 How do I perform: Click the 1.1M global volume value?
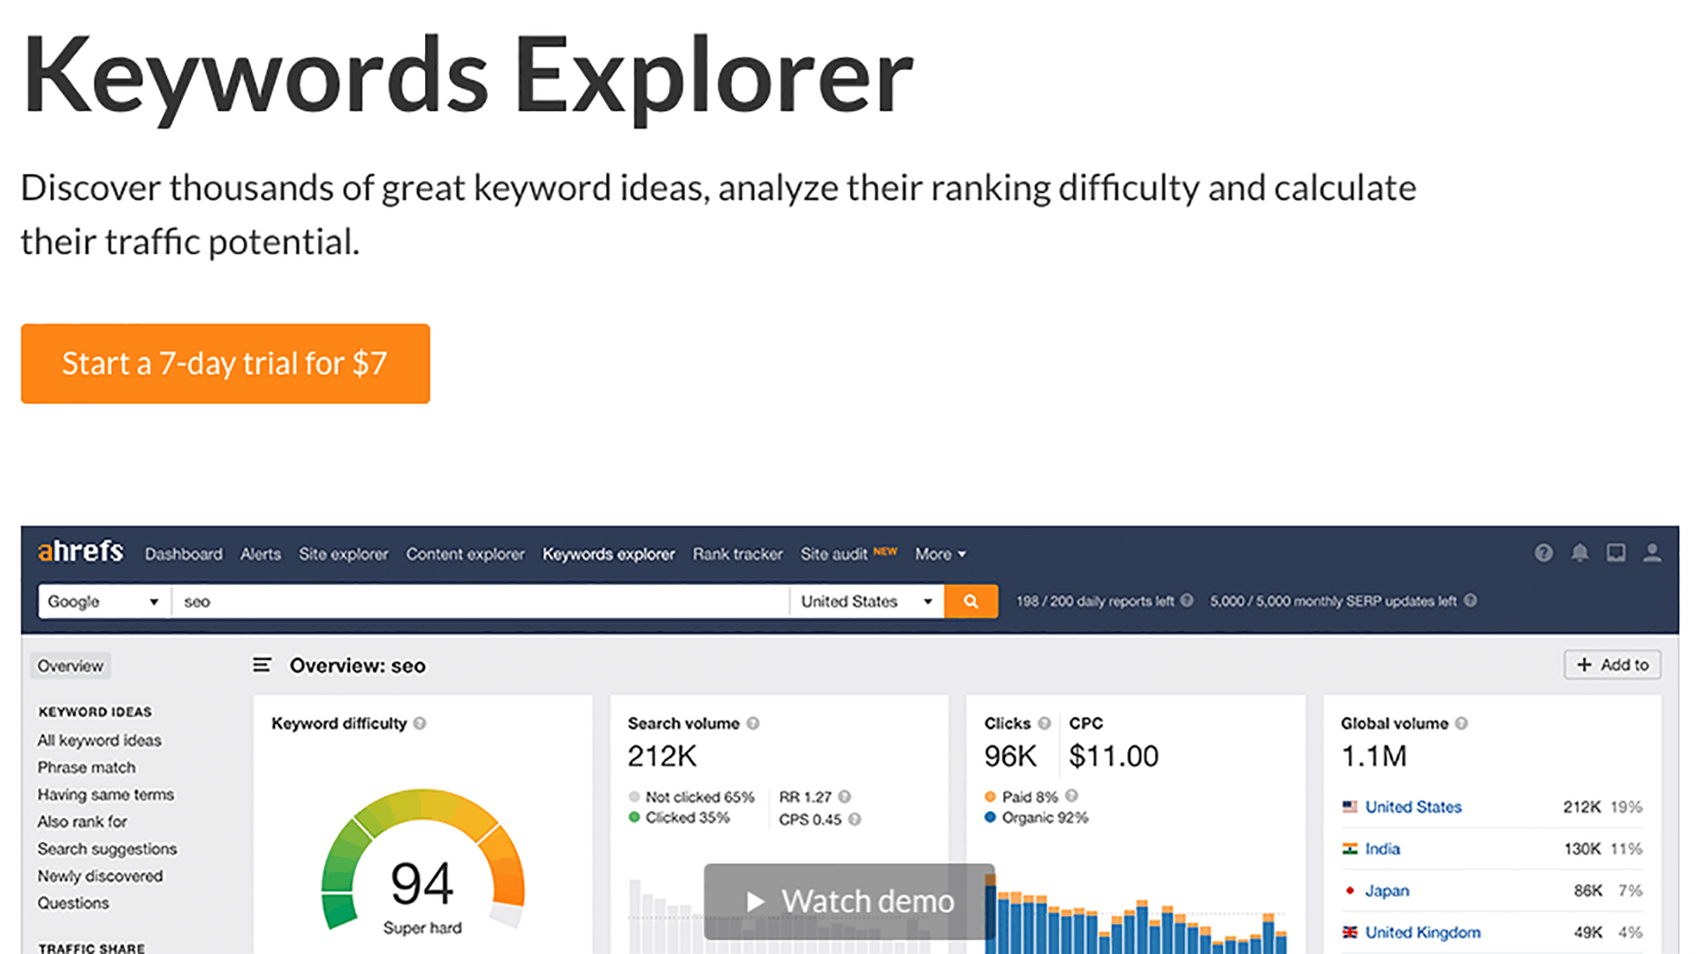click(1374, 756)
